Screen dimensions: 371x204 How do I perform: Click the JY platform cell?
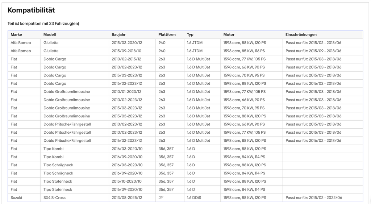[161, 197]
